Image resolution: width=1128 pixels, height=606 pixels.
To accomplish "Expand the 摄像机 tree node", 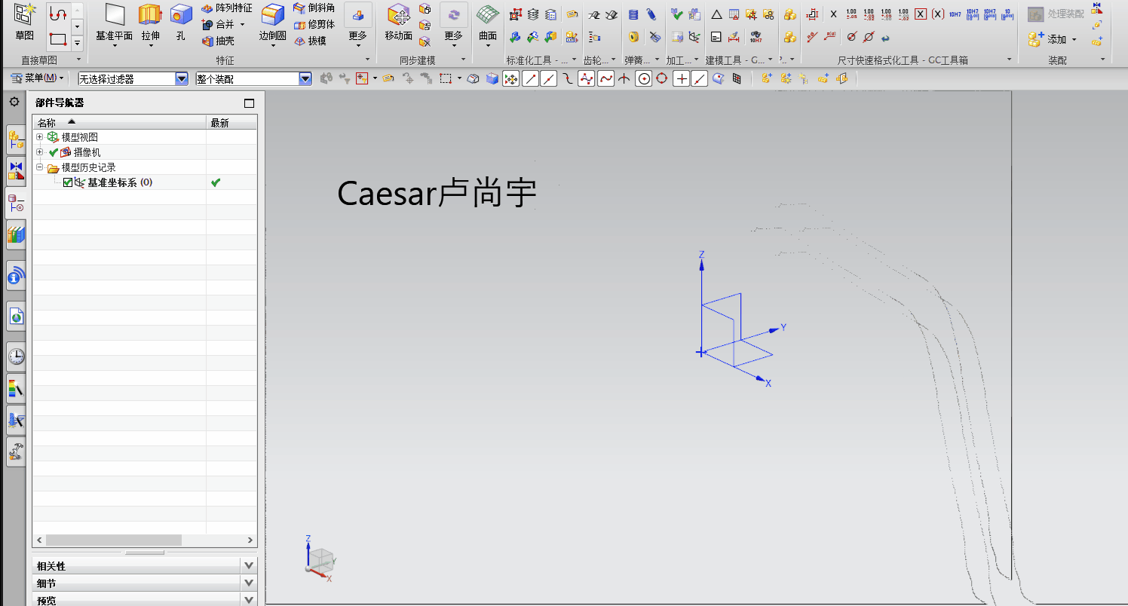I will point(40,152).
